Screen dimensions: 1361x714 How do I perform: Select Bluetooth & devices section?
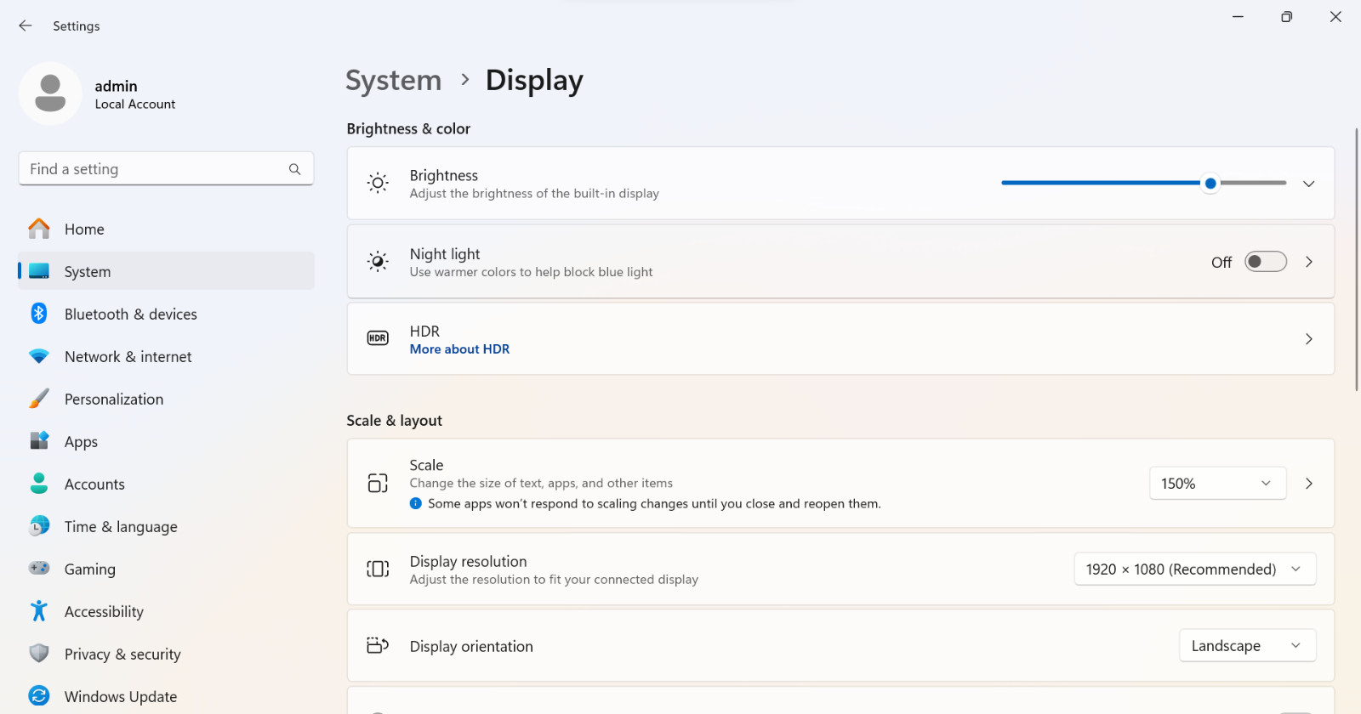[166, 314]
